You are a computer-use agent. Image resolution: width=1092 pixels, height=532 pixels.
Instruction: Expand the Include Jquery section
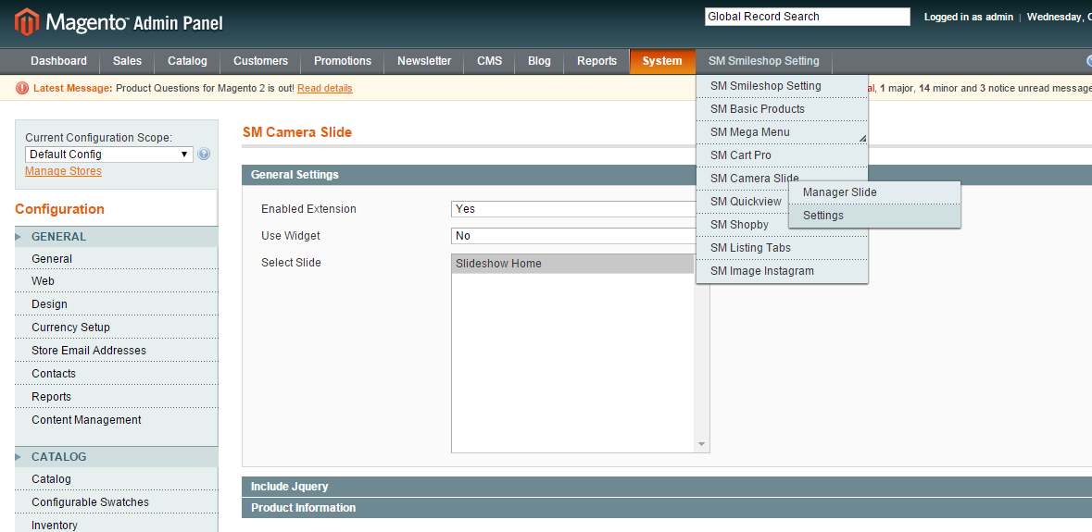(x=667, y=486)
